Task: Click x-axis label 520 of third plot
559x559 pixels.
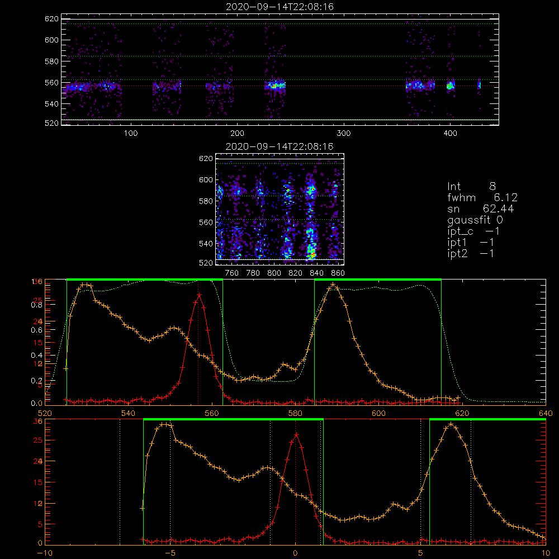Action: 45,414
